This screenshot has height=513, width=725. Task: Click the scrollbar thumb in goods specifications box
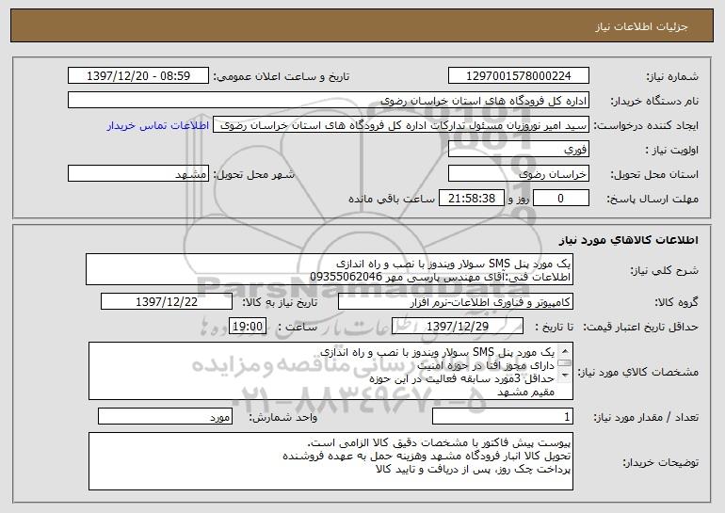click(x=565, y=363)
